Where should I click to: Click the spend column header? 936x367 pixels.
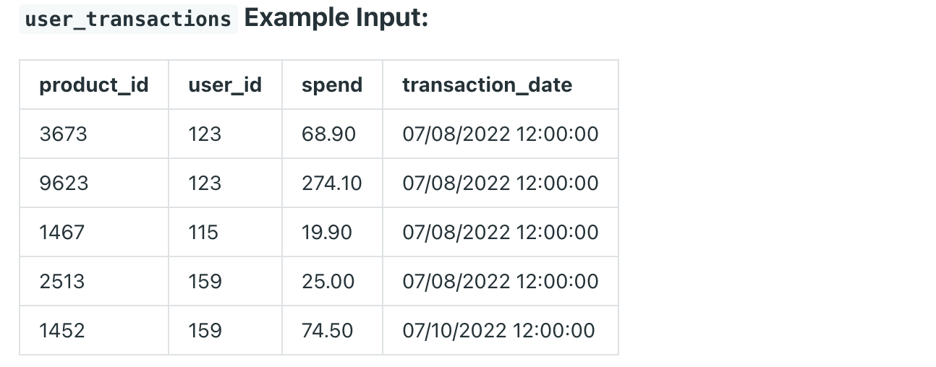point(332,85)
